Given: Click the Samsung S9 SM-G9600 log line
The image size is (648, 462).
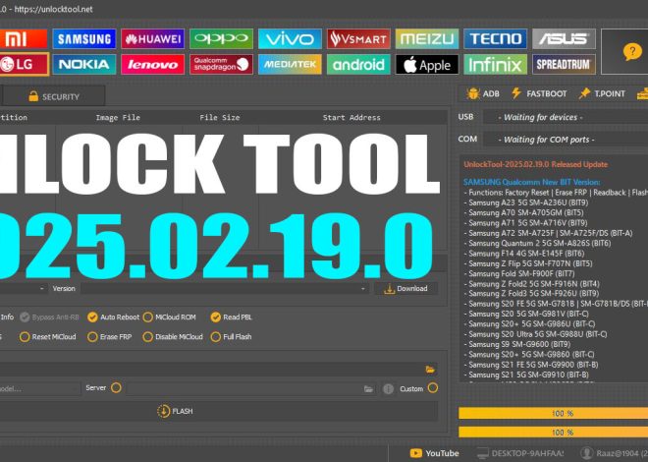Looking at the screenshot, I should [x=517, y=344].
